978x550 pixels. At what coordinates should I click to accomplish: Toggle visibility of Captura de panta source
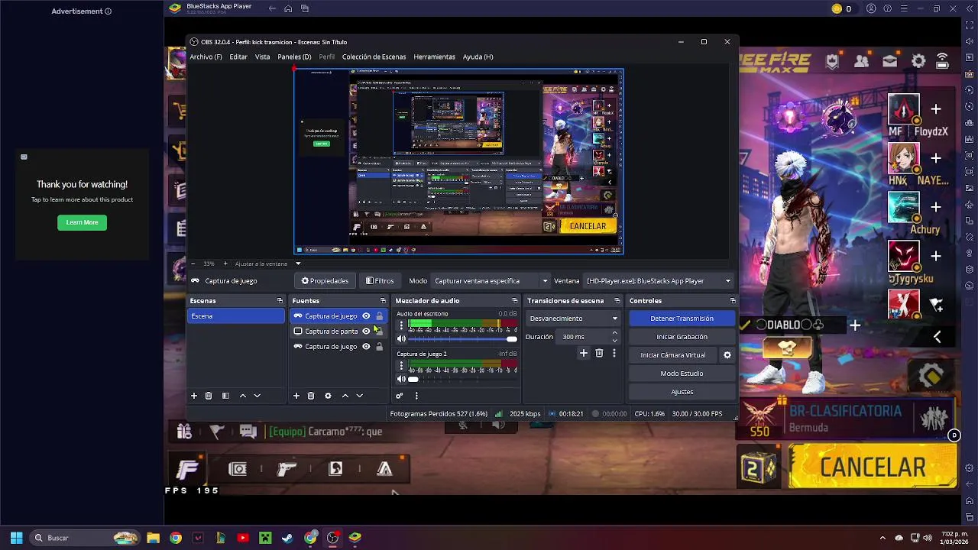pyautogui.click(x=366, y=332)
